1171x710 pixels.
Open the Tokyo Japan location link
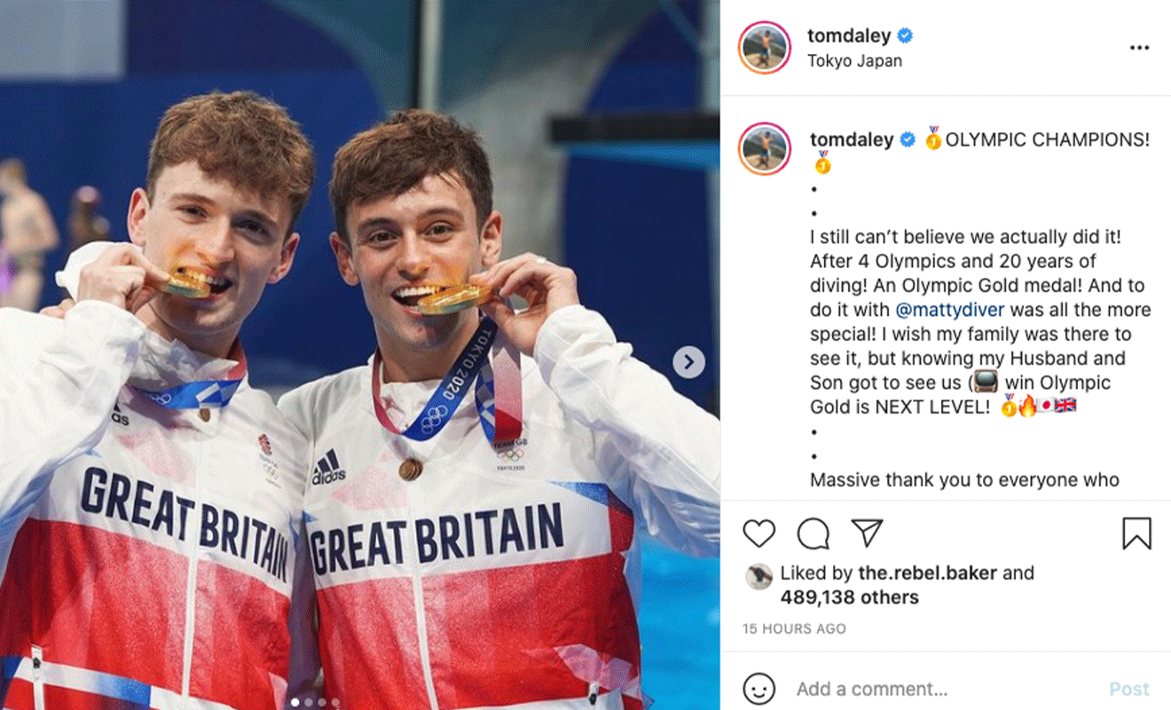pos(854,61)
